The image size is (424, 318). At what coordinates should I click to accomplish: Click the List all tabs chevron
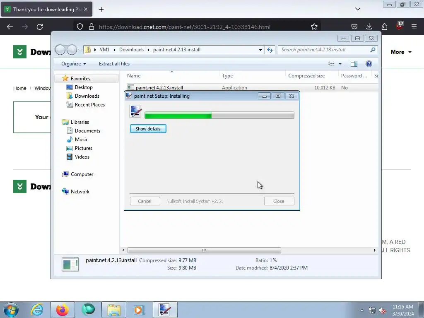pos(358,9)
